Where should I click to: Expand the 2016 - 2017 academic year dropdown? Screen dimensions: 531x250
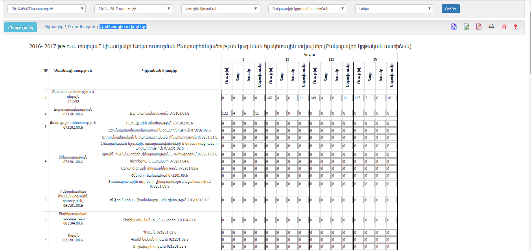click(x=133, y=9)
